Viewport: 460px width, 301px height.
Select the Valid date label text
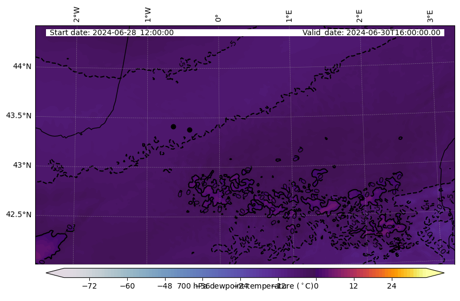pos(371,32)
